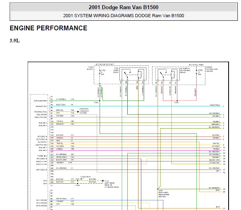This screenshot has width=241, height=210.
Task: Click the 'CAM POS SNS' pin label
Action: 41,145
